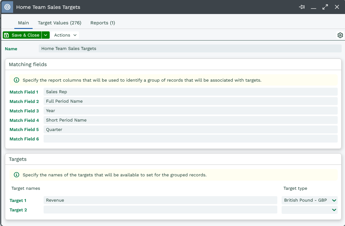This screenshot has width=345, height=226.
Task: Minimize the Home Team Sales Targets window
Action: (313, 7)
